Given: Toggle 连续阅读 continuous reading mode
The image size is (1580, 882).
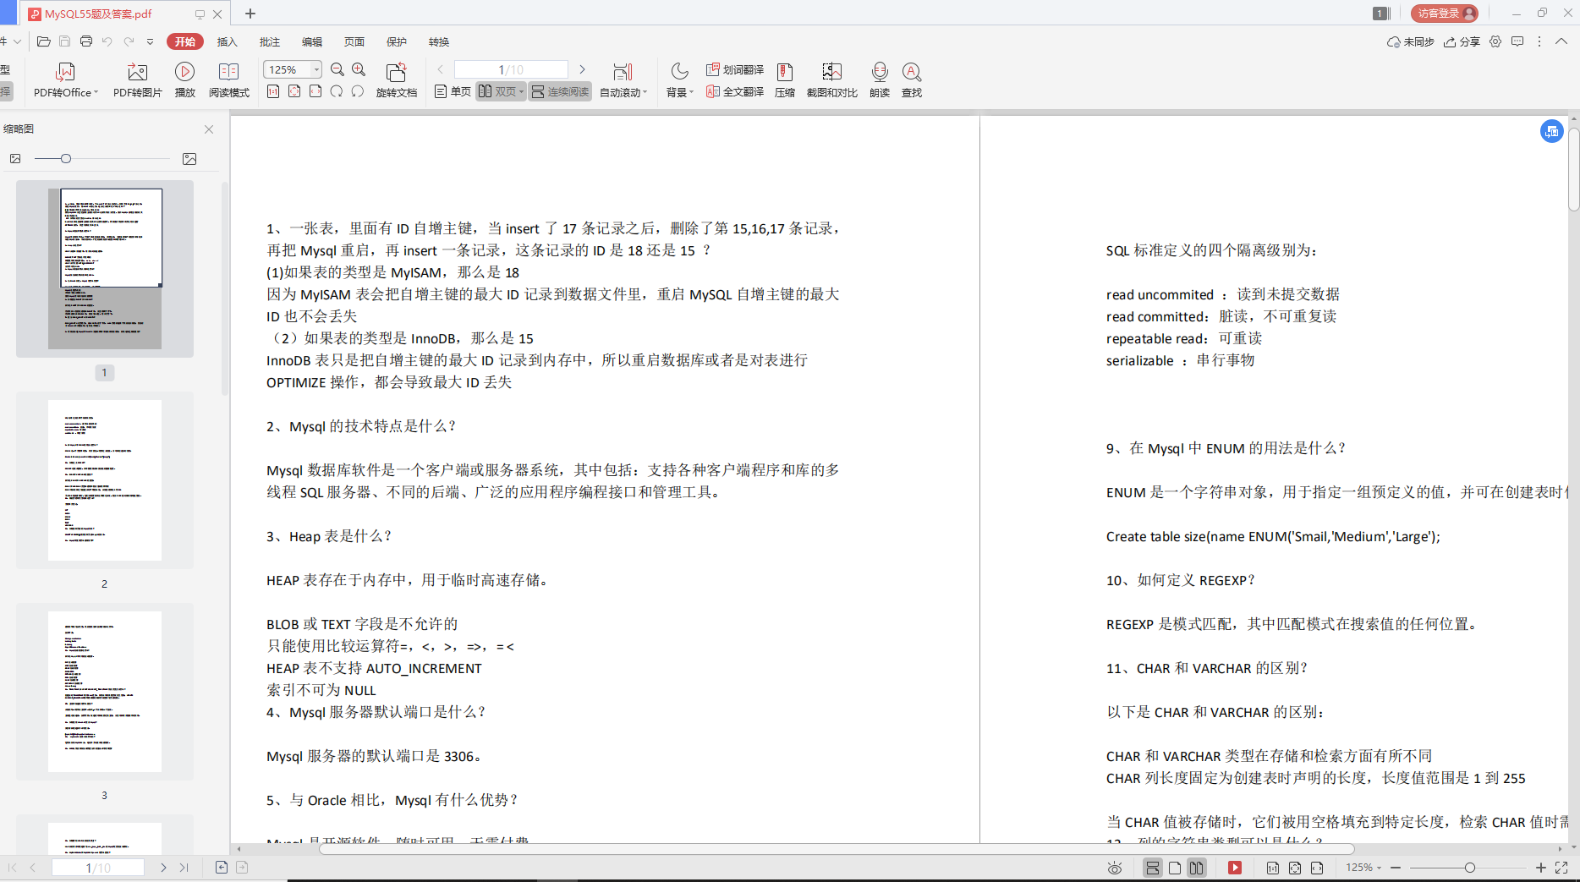Looking at the screenshot, I should pyautogui.click(x=560, y=91).
